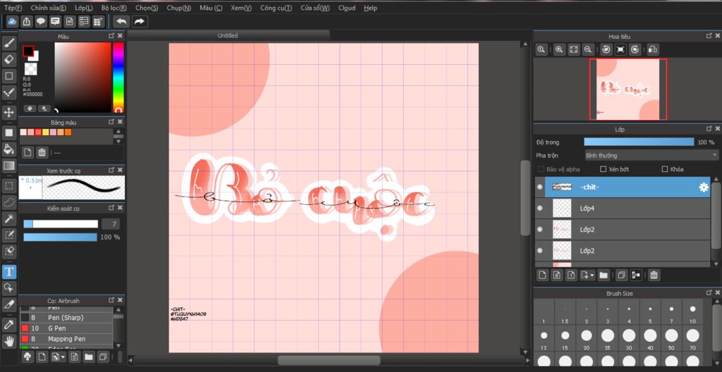Image resolution: width=722 pixels, height=372 pixels.
Task: Activate the rectangular Select tool
Action: 9,185
